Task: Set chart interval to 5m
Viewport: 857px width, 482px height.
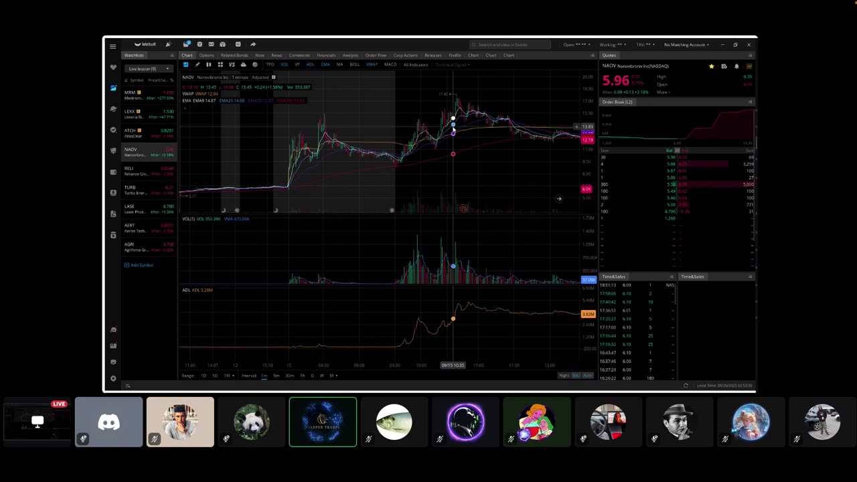Action: (277, 376)
